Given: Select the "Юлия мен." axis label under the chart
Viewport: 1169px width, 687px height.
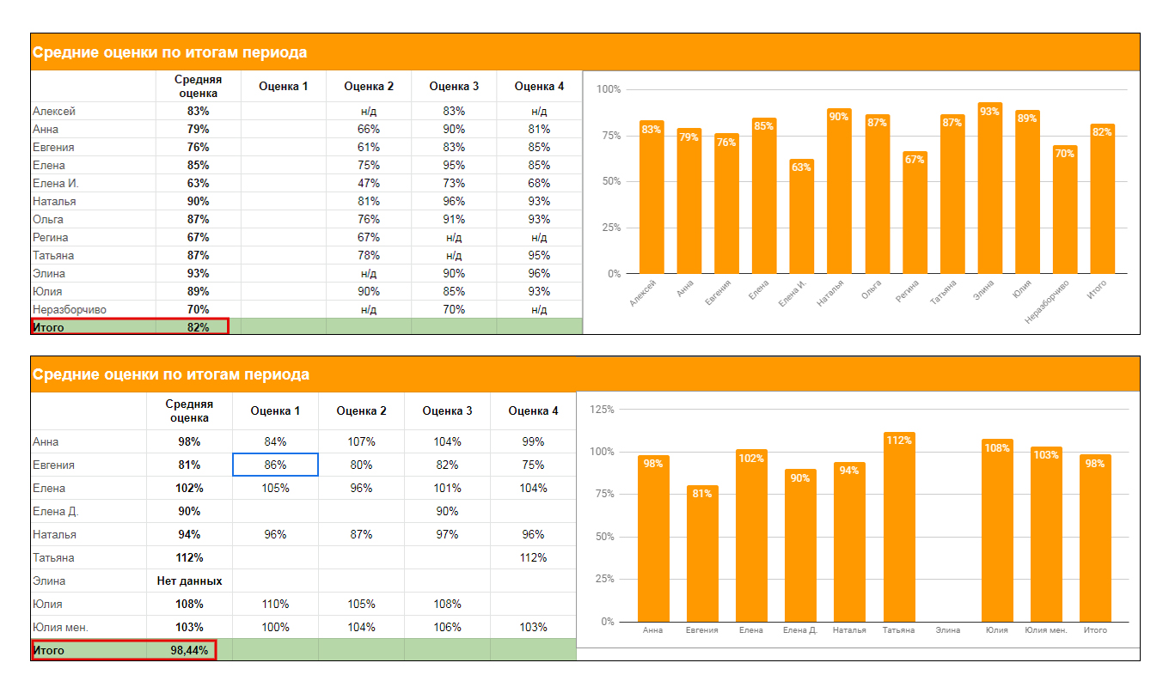Looking at the screenshot, I should [1046, 630].
